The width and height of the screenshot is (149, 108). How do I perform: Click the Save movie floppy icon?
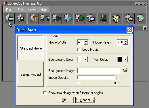click(x=20, y=18)
